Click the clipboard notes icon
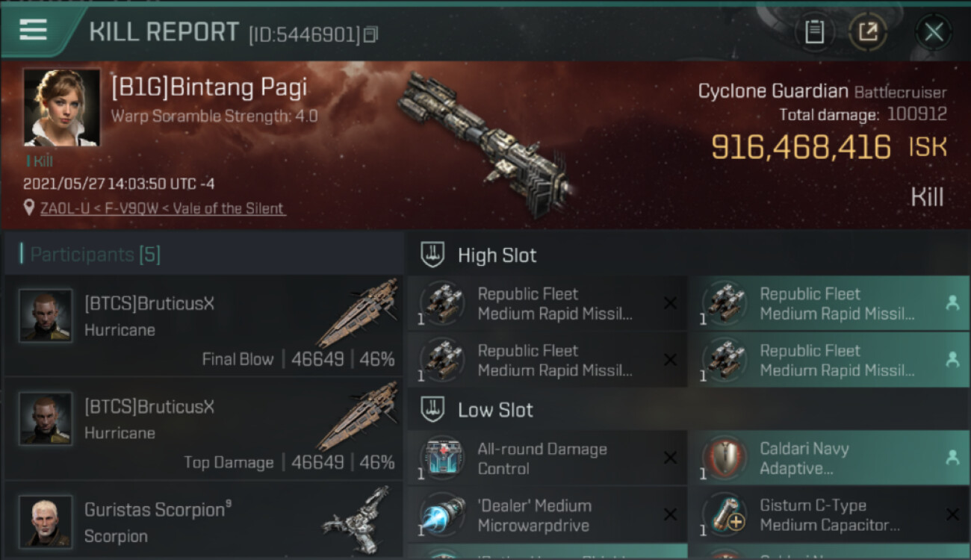 click(814, 32)
